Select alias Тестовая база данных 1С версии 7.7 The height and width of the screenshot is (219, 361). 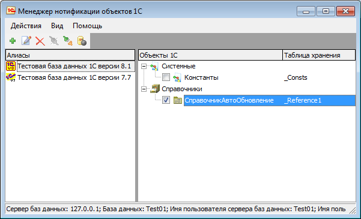(74, 77)
